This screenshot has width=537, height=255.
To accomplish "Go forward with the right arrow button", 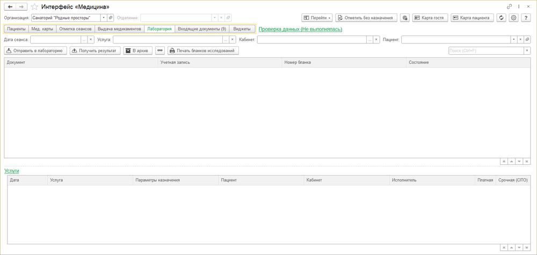I will 21,6.
